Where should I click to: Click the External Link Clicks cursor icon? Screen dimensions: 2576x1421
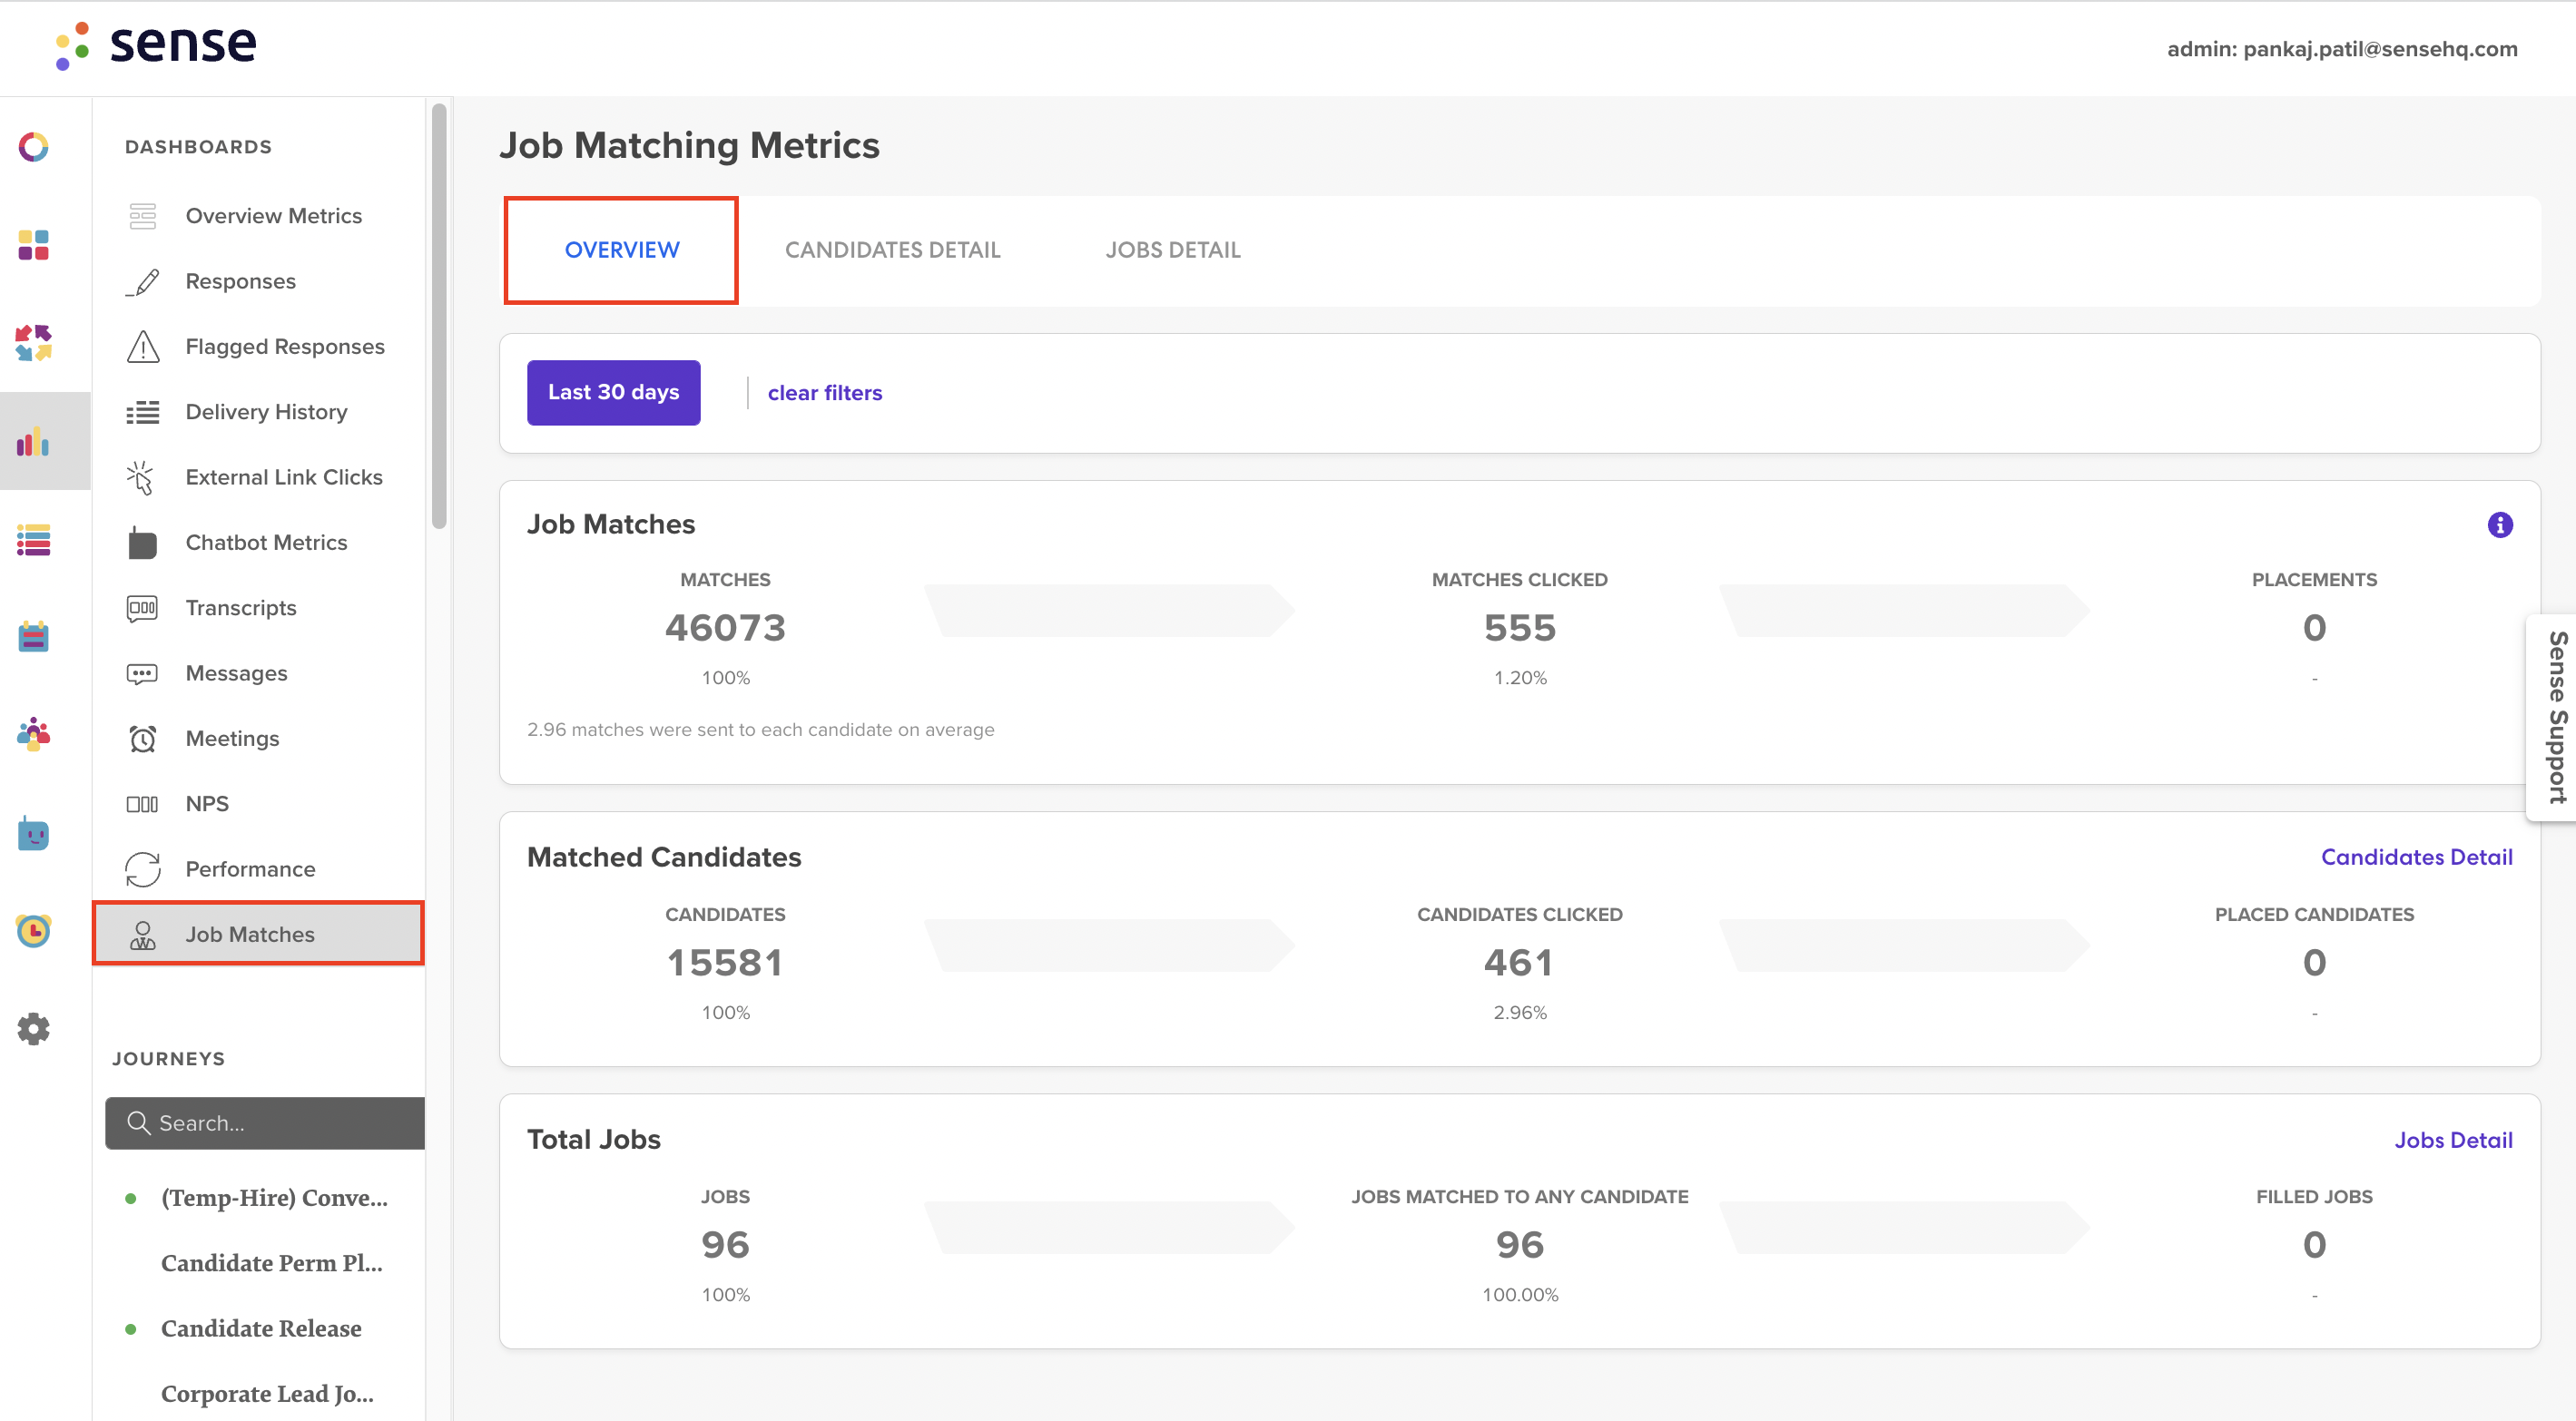point(142,477)
